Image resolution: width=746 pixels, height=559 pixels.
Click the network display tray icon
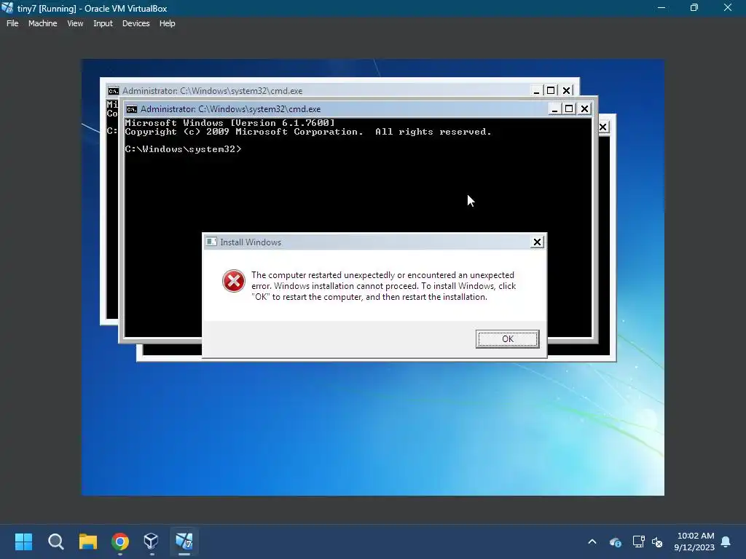pos(638,542)
